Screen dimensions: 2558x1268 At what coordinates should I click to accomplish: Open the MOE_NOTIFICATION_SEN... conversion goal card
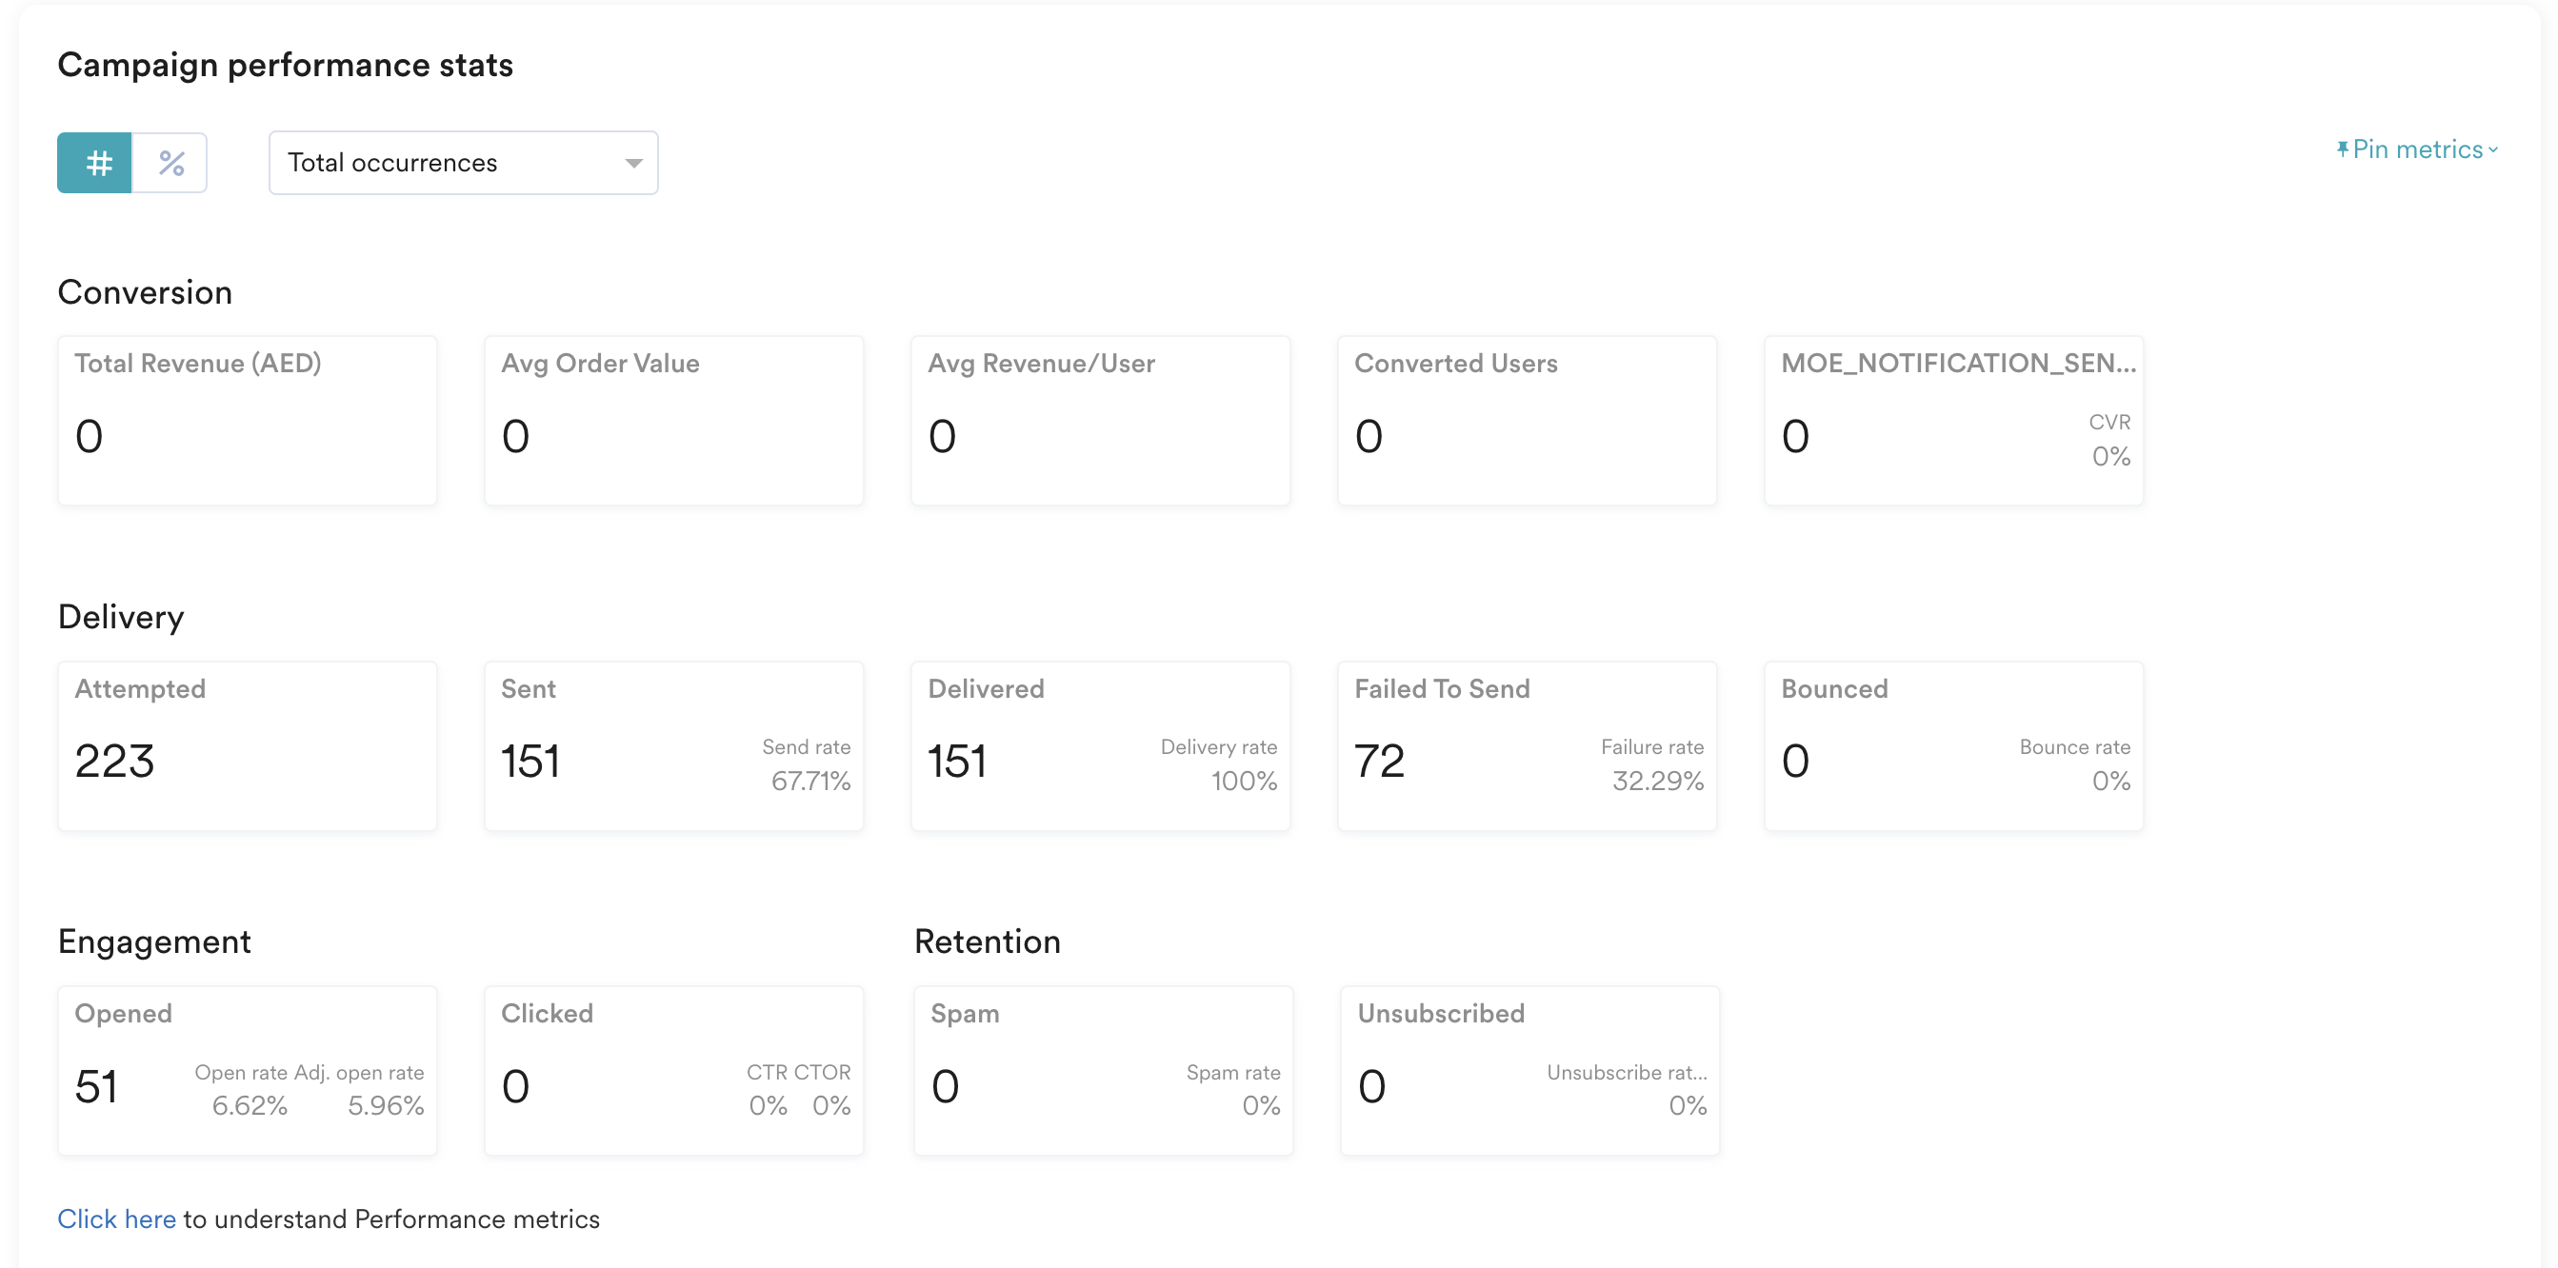(x=1953, y=420)
